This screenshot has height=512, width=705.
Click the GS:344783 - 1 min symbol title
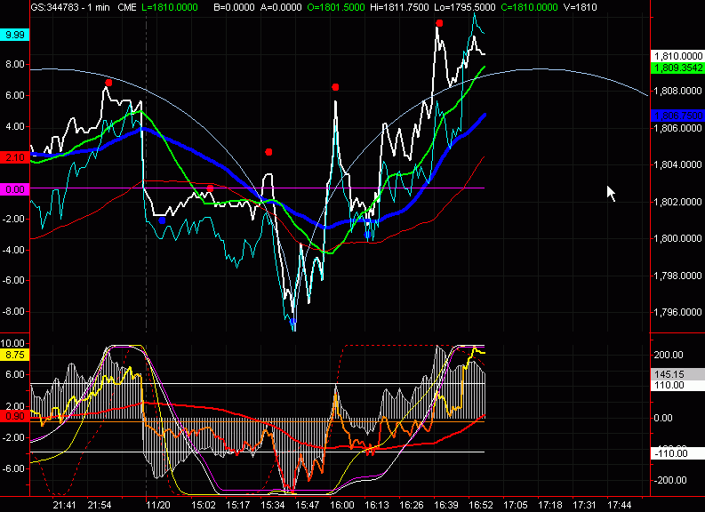pyautogui.click(x=70, y=7)
